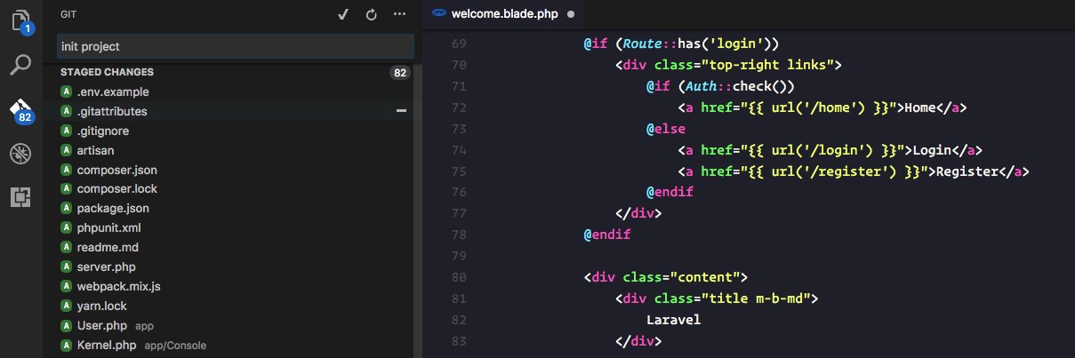1075x358 pixels.
Task: Click the unsaved dot on welcome.blade.php tab
Action: (570, 14)
